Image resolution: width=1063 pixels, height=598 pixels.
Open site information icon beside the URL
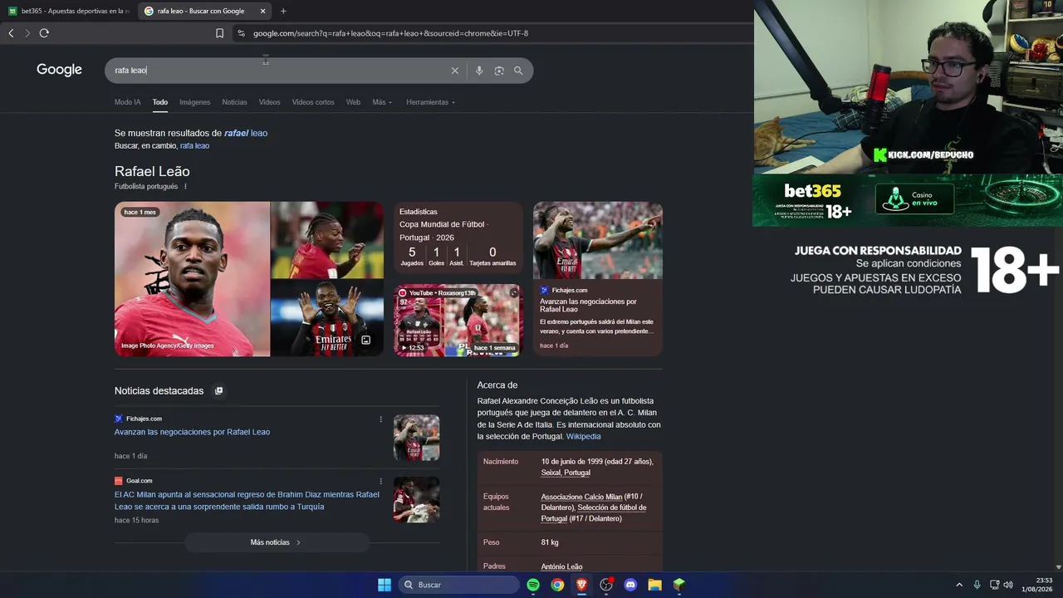coord(241,33)
